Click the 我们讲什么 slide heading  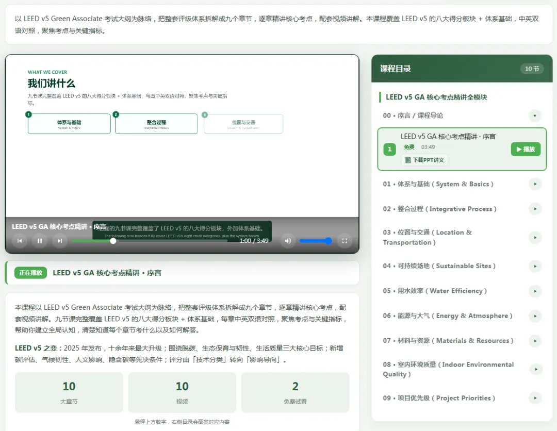(x=52, y=84)
